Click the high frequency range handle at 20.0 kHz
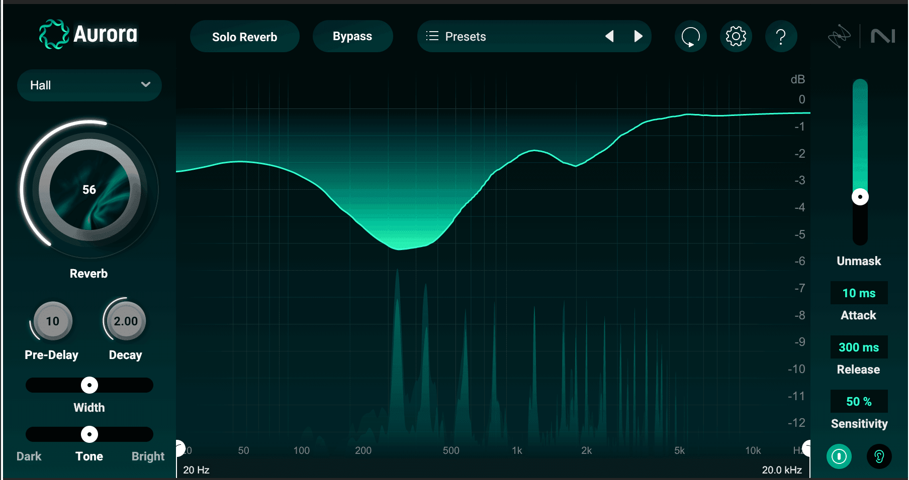 [807, 448]
